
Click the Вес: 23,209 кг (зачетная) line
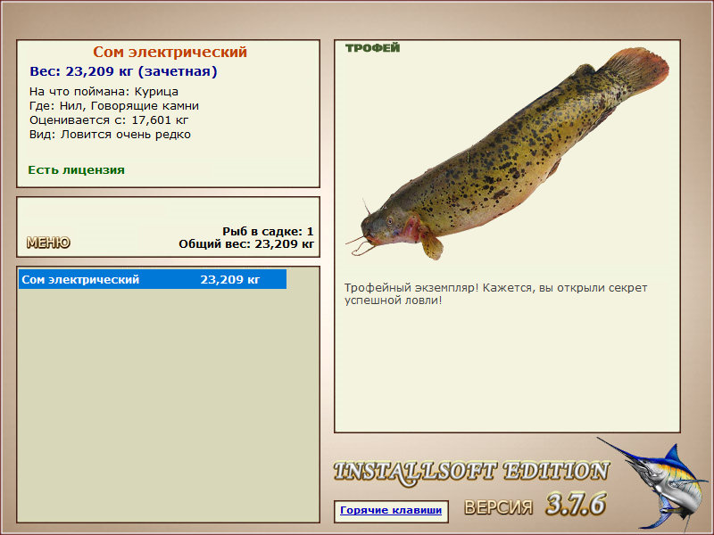(123, 71)
